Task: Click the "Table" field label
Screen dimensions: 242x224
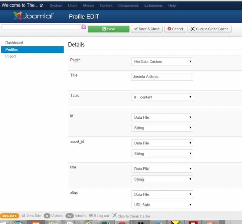Action: pyautogui.click(x=75, y=95)
